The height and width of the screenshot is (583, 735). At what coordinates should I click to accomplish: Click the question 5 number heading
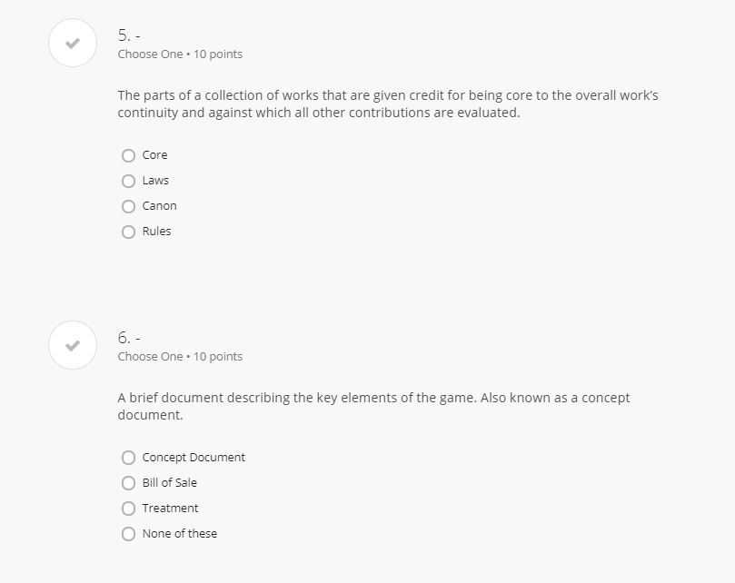[x=128, y=35]
